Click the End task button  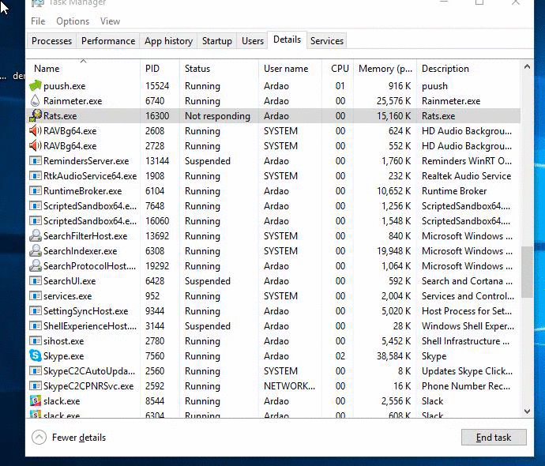pyautogui.click(x=494, y=437)
